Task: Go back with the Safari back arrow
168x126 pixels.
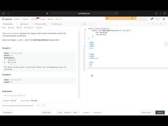Action: point(8,13)
